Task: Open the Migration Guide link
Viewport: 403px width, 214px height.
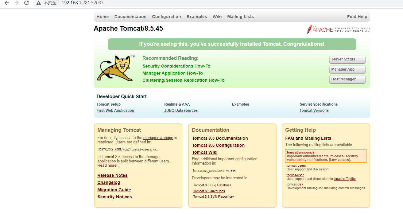Action: coord(114,190)
